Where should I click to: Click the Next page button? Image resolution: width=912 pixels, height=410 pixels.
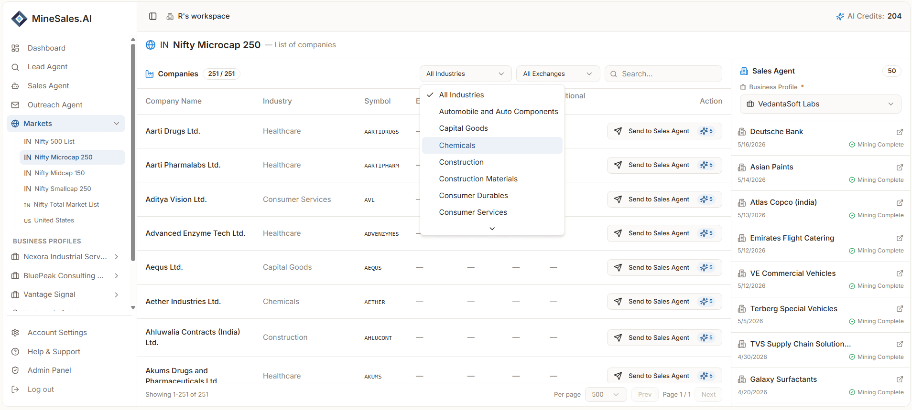708,395
